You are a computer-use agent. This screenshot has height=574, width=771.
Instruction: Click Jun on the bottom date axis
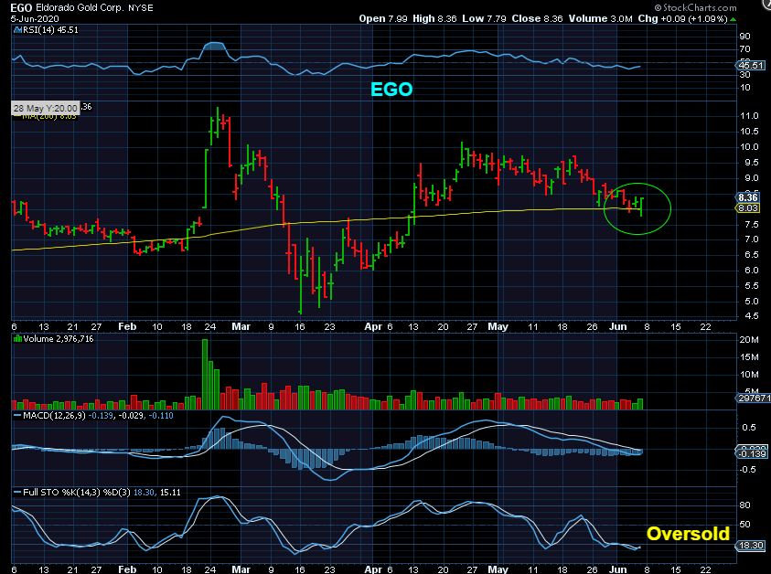click(618, 569)
